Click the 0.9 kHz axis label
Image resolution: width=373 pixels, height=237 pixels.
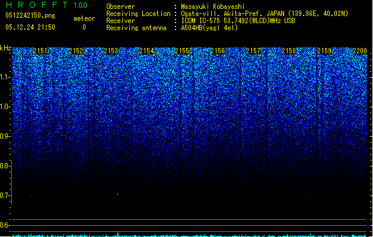5,136
